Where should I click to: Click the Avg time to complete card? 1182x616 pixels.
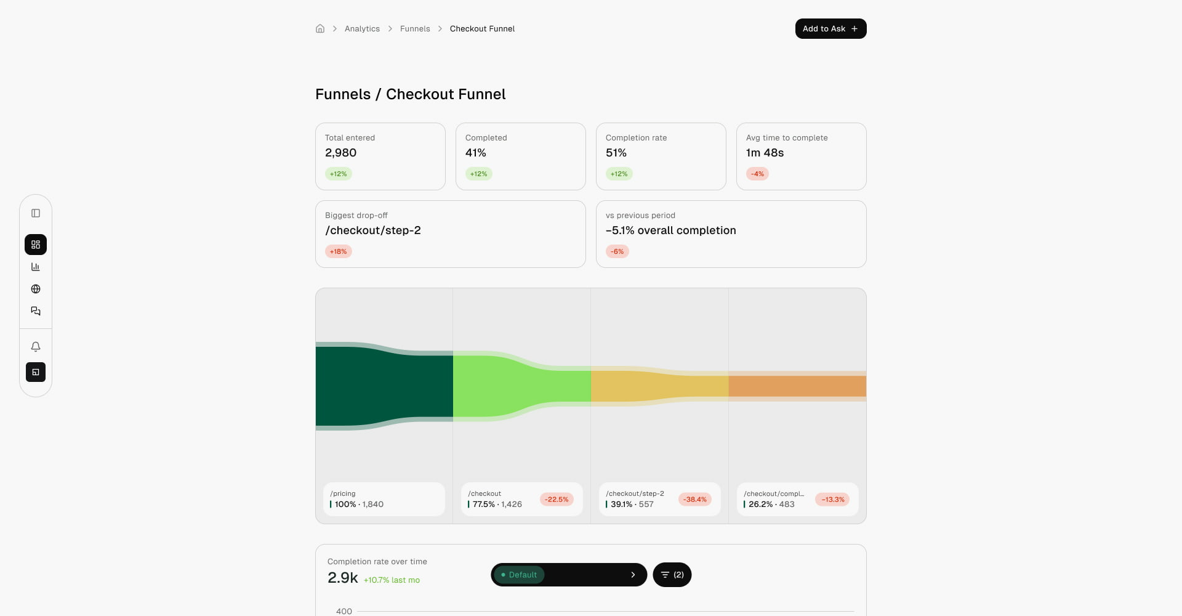click(x=802, y=156)
